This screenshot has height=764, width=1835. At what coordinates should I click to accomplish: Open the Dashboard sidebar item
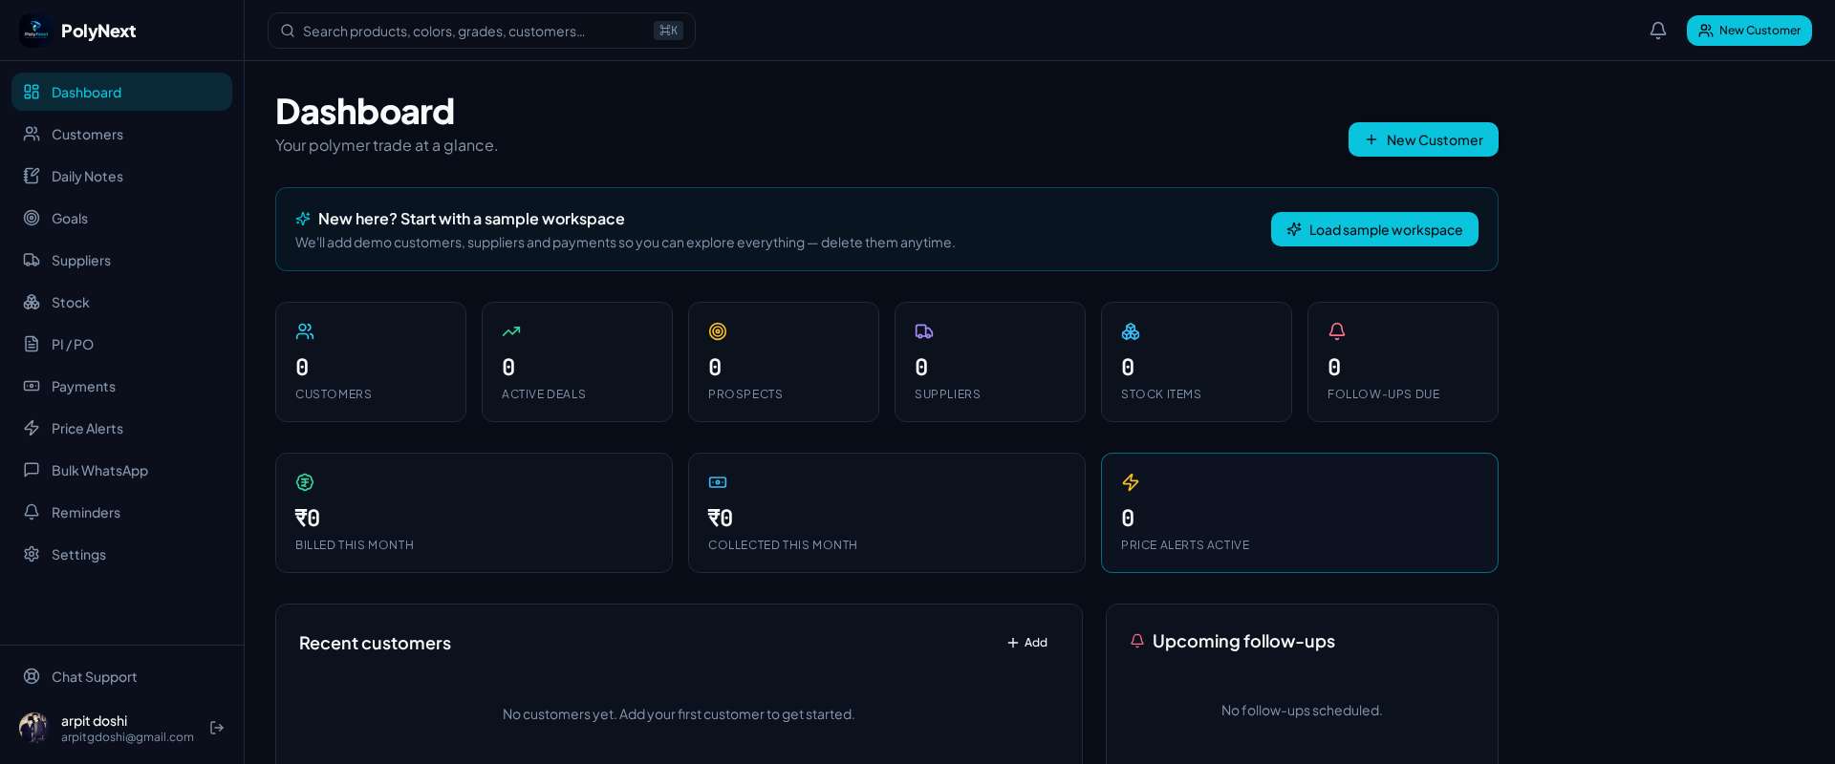pyautogui.click(x=121, y=92)
